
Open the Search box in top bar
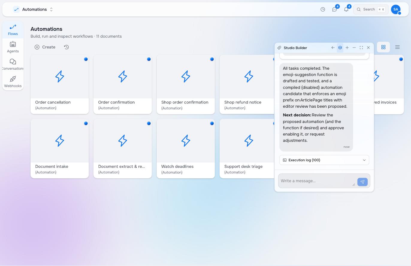click(x=371, y=9)
